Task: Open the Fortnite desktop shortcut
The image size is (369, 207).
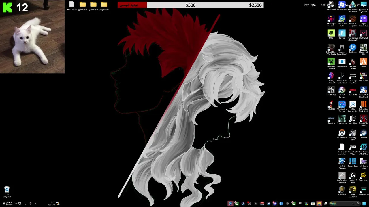Action: pyautogui.click(x=342, y=34)
